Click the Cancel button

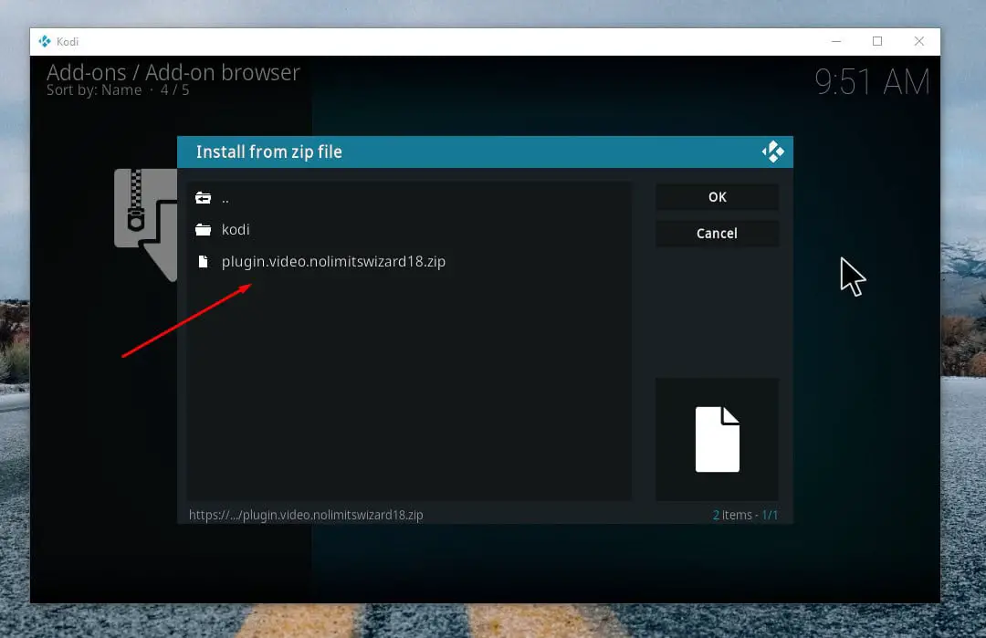717,233
